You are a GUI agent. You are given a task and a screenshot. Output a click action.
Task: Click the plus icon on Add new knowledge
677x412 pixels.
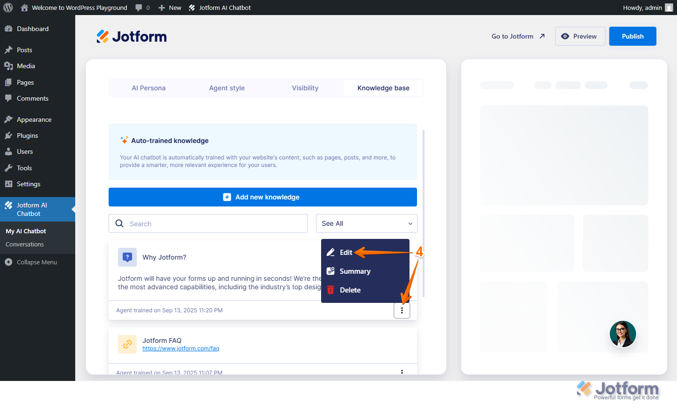(227, 197)
